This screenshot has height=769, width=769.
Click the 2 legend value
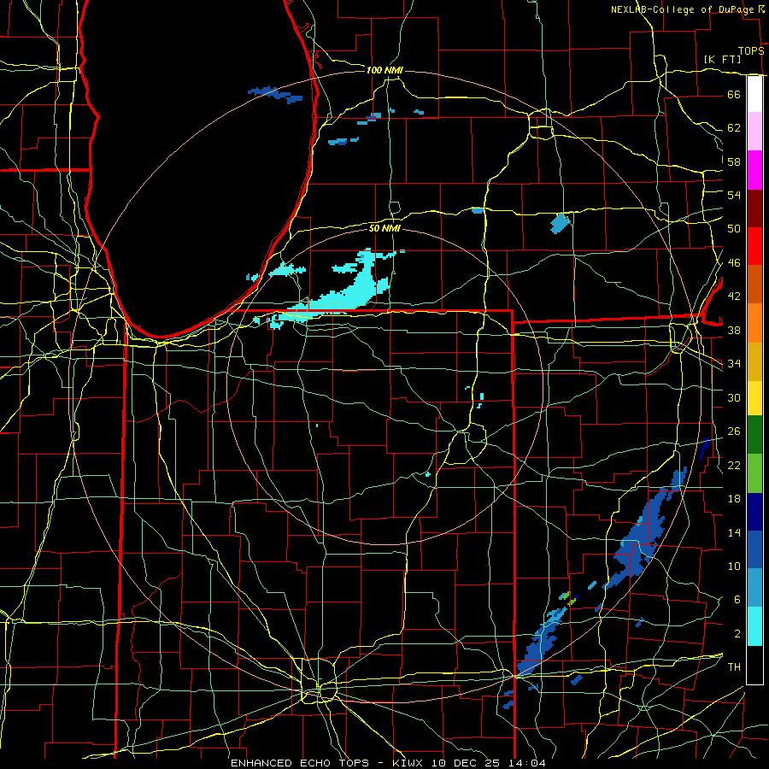point(737,634)
